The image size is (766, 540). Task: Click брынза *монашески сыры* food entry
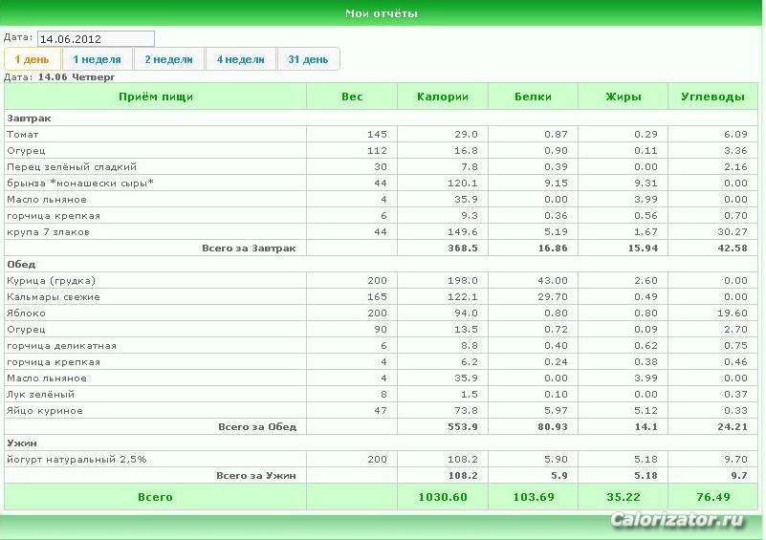tap(80, 184)
